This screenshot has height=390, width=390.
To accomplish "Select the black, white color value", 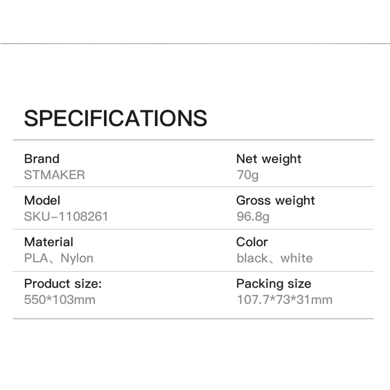I will 274,258.
